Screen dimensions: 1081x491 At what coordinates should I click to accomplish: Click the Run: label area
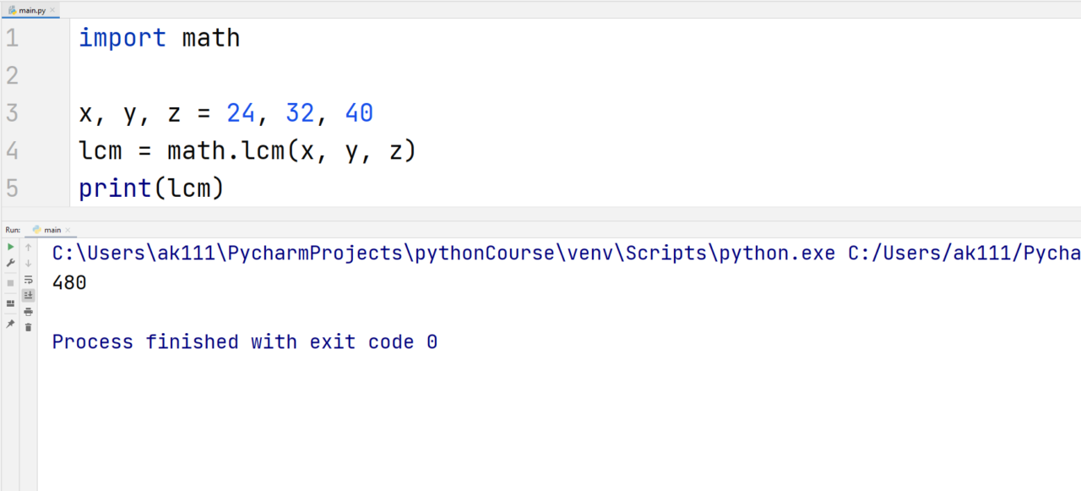(11, 229)
